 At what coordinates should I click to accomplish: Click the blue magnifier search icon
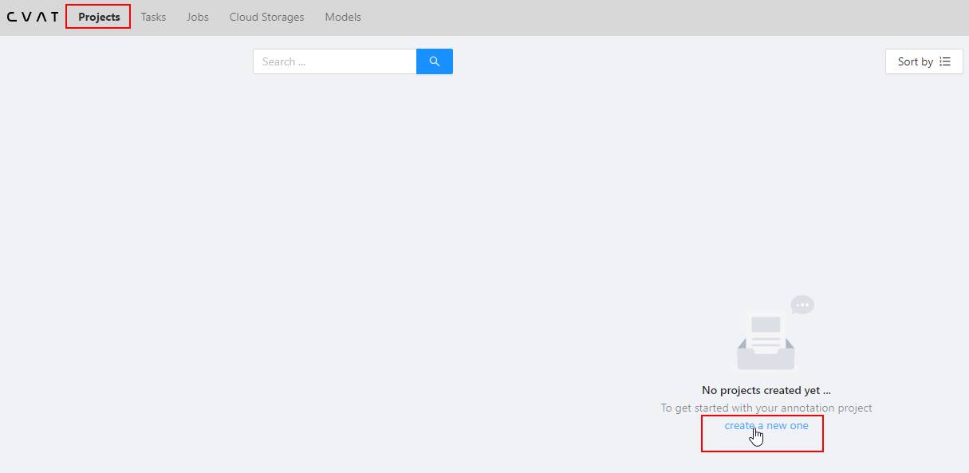point(434,61)
